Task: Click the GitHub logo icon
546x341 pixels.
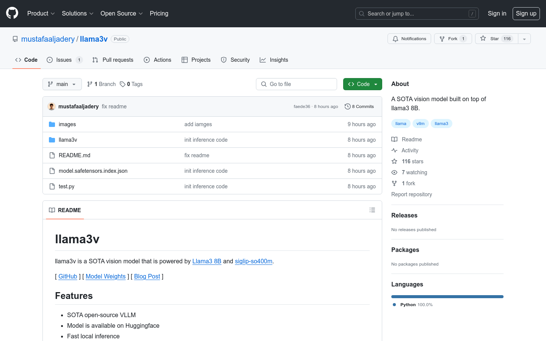Action: click(12, 13)
